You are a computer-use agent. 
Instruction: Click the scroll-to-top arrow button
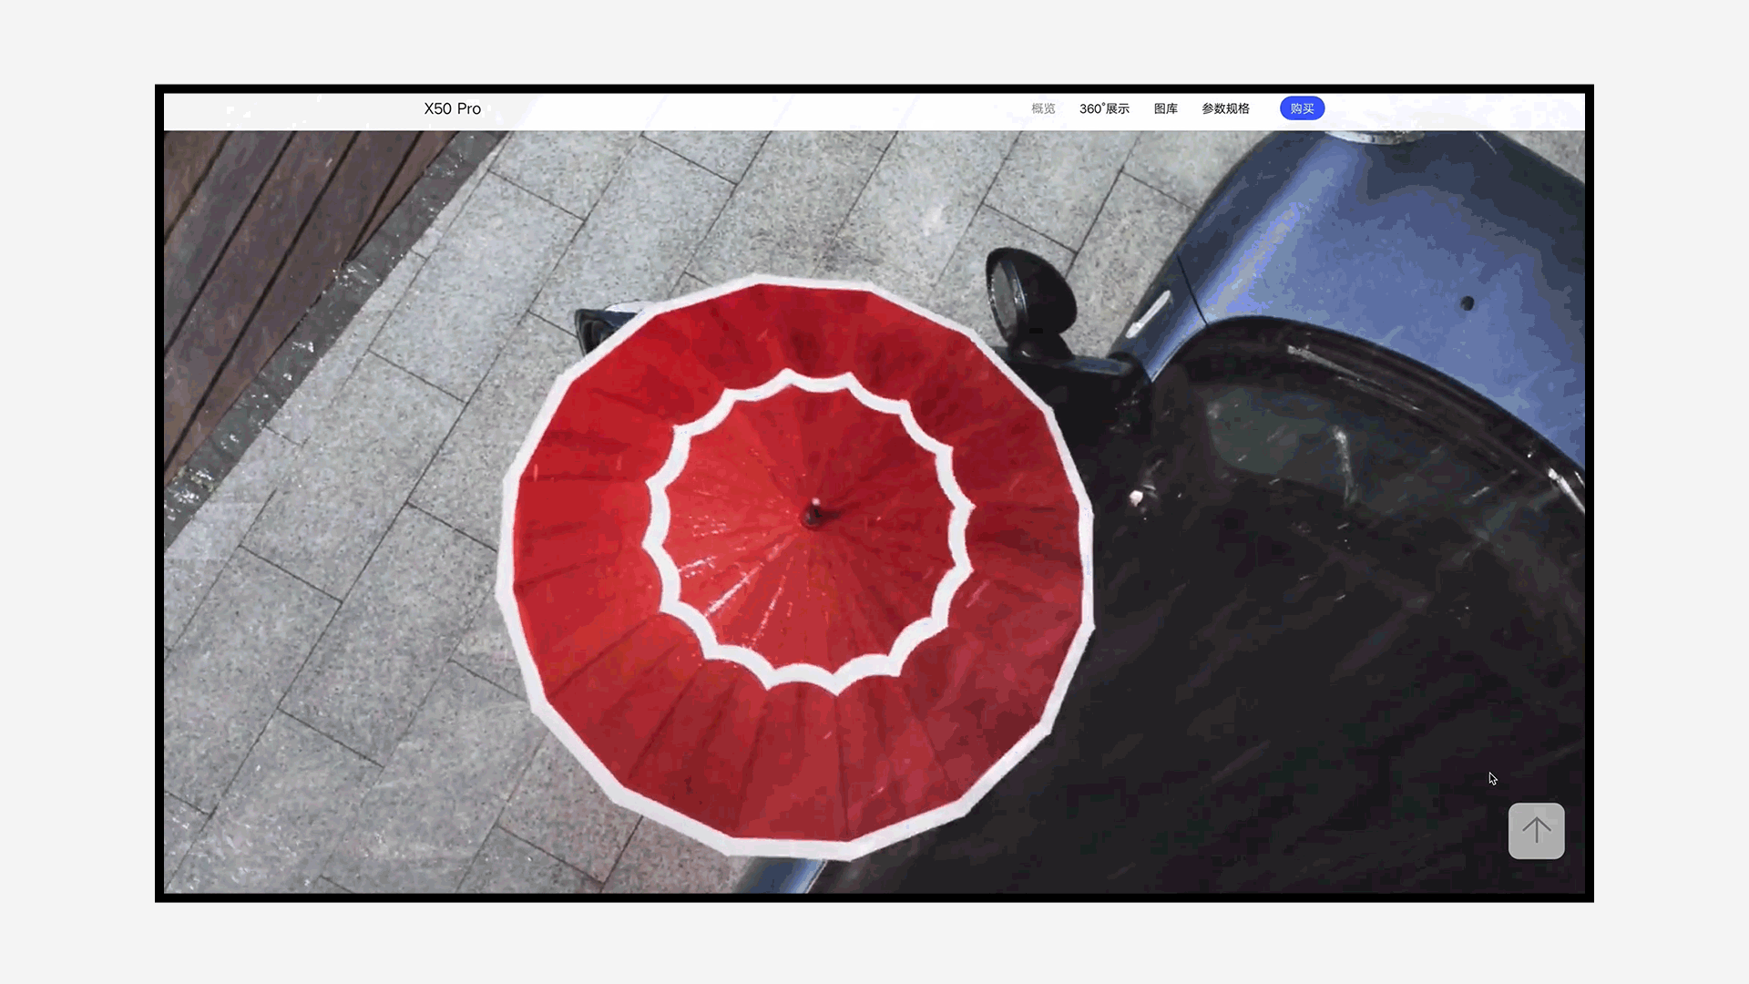(1536, 830)
